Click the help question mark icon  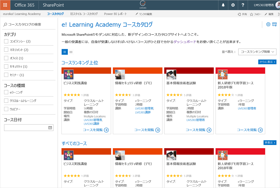[243, 5]
